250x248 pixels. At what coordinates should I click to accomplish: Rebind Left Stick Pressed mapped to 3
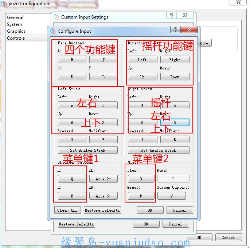click(72, 140)
